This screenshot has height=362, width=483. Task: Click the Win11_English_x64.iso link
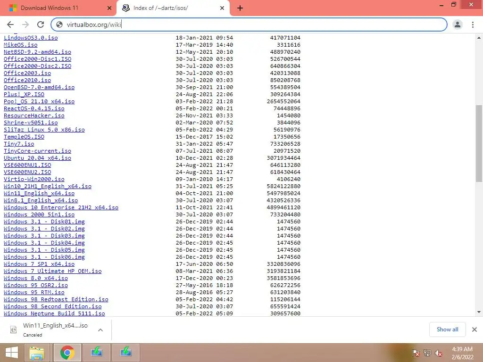39,194
